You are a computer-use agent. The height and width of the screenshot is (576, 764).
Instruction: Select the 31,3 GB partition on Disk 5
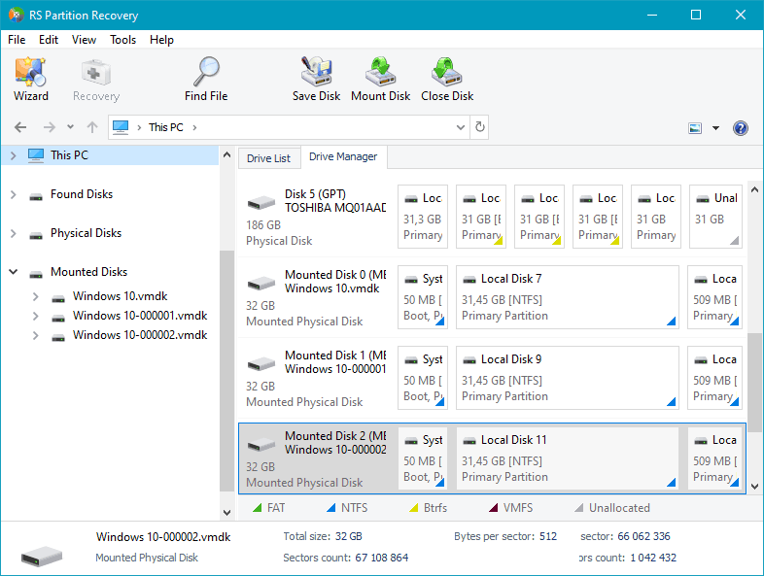pos(423,217)
